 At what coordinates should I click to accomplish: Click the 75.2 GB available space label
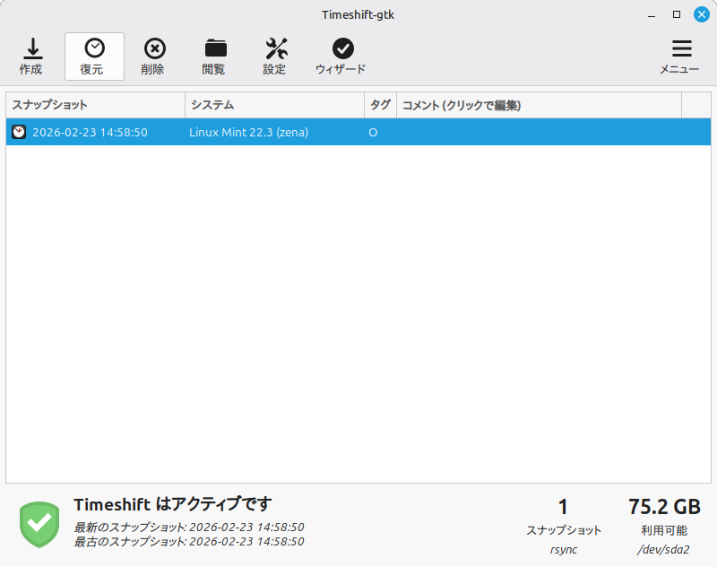click(664, 507)
